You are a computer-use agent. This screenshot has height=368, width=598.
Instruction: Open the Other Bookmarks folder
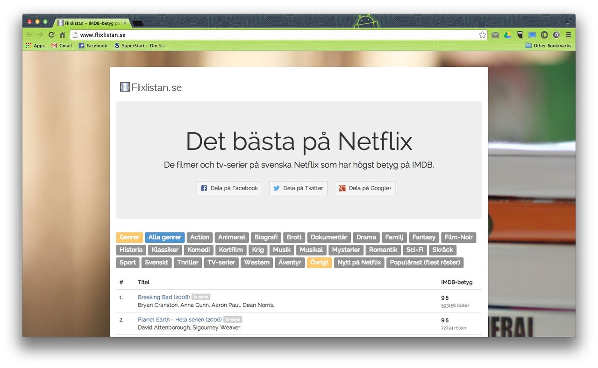click(548, 46)
